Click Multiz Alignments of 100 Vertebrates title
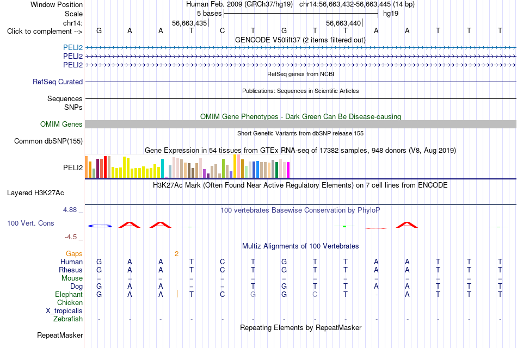517x348 pixels. (300, 246)
